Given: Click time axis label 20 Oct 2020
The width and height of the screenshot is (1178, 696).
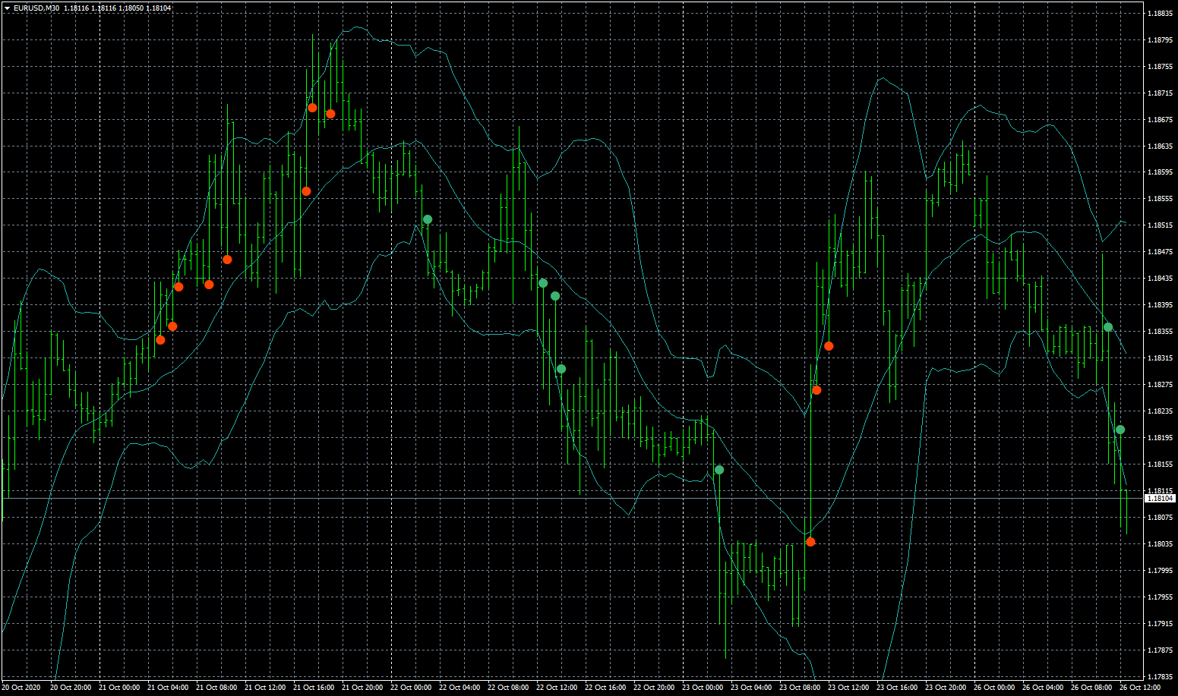Looking at the screenshot, I should [21, 688].
